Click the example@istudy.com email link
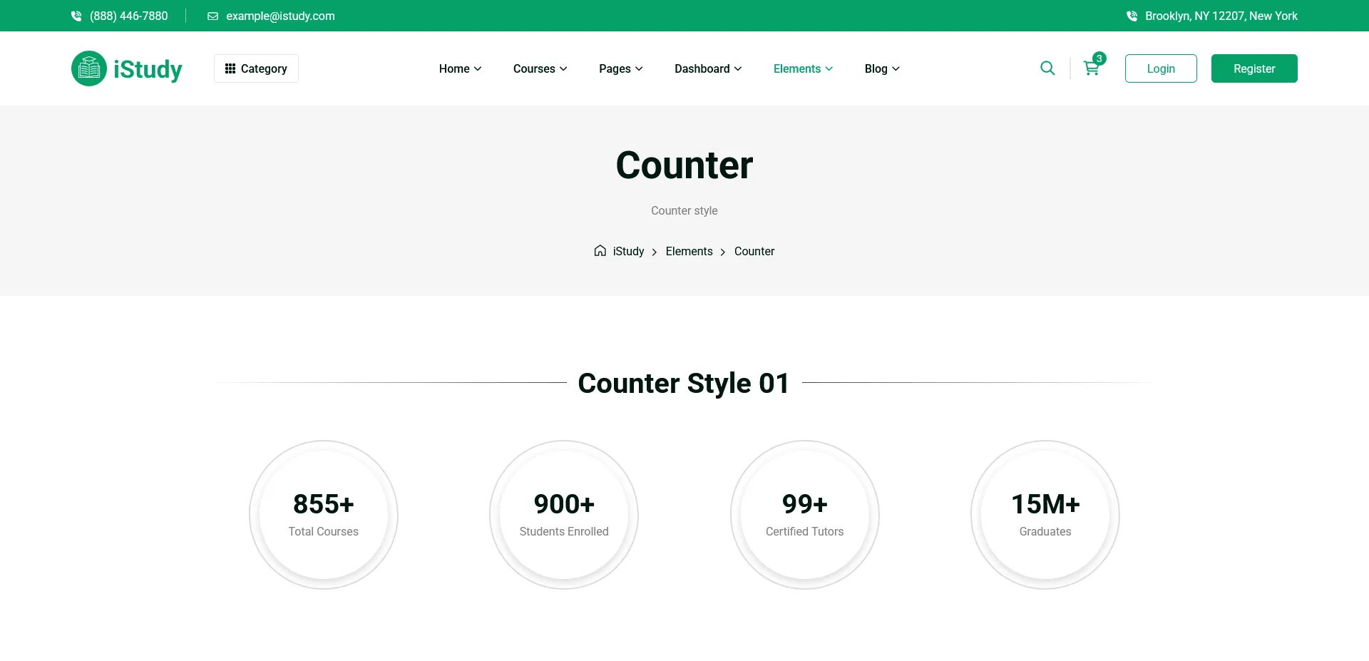This screenshot has height=661, width=1369. (280, 16)
